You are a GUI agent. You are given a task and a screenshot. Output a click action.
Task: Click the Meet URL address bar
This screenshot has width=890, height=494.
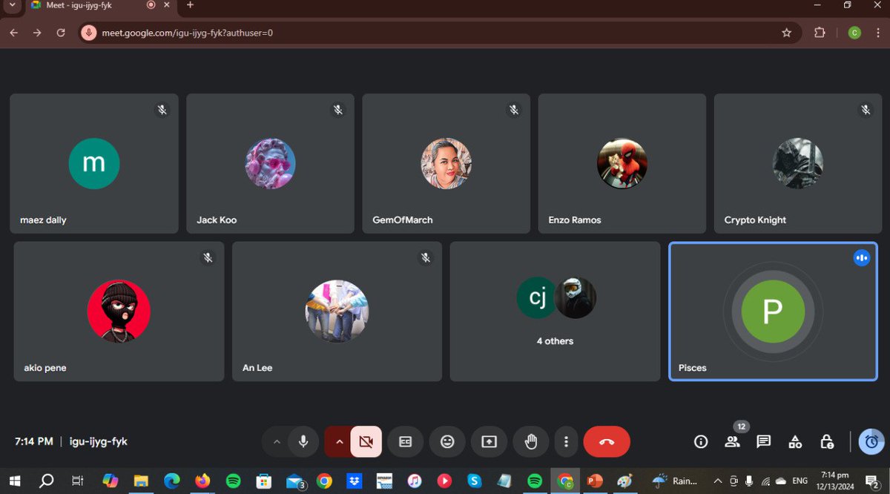(441, 33)
